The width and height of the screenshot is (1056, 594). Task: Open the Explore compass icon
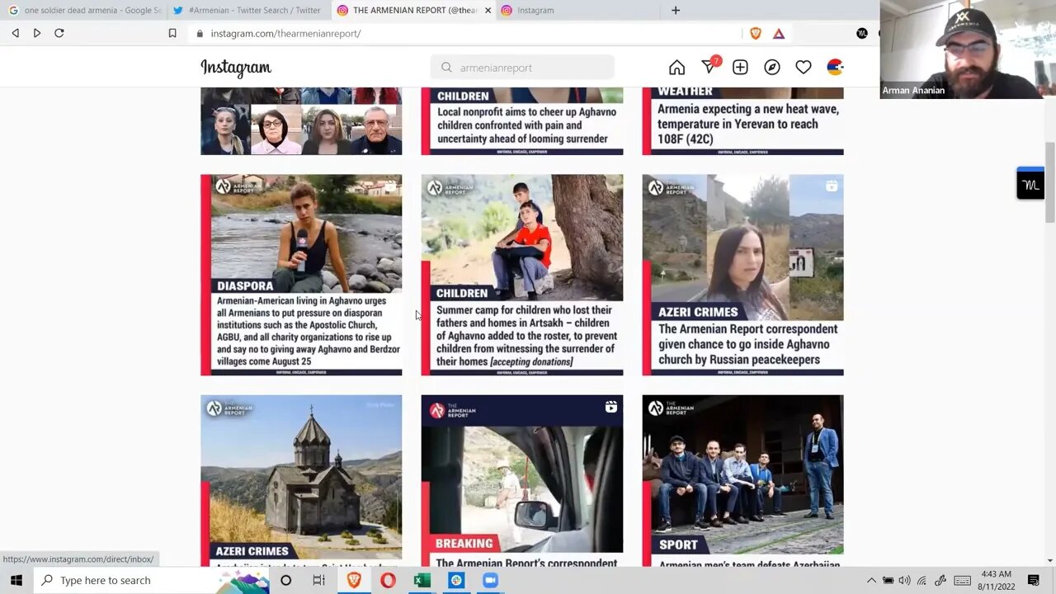click(772, 68)
